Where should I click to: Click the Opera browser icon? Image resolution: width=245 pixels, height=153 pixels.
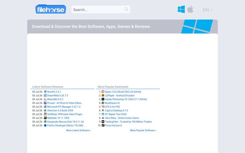(x=103, y=92)
